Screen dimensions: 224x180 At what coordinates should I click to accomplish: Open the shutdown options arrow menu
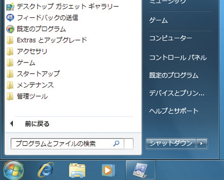[x=202, y=144]
